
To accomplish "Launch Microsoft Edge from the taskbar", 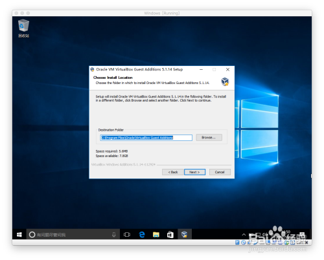I will pyautogui.click(x=142, y=235).
